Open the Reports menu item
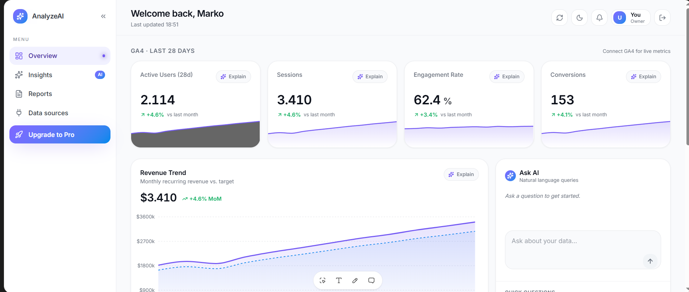Screen dimensions: 689x292 coord(60,94)
